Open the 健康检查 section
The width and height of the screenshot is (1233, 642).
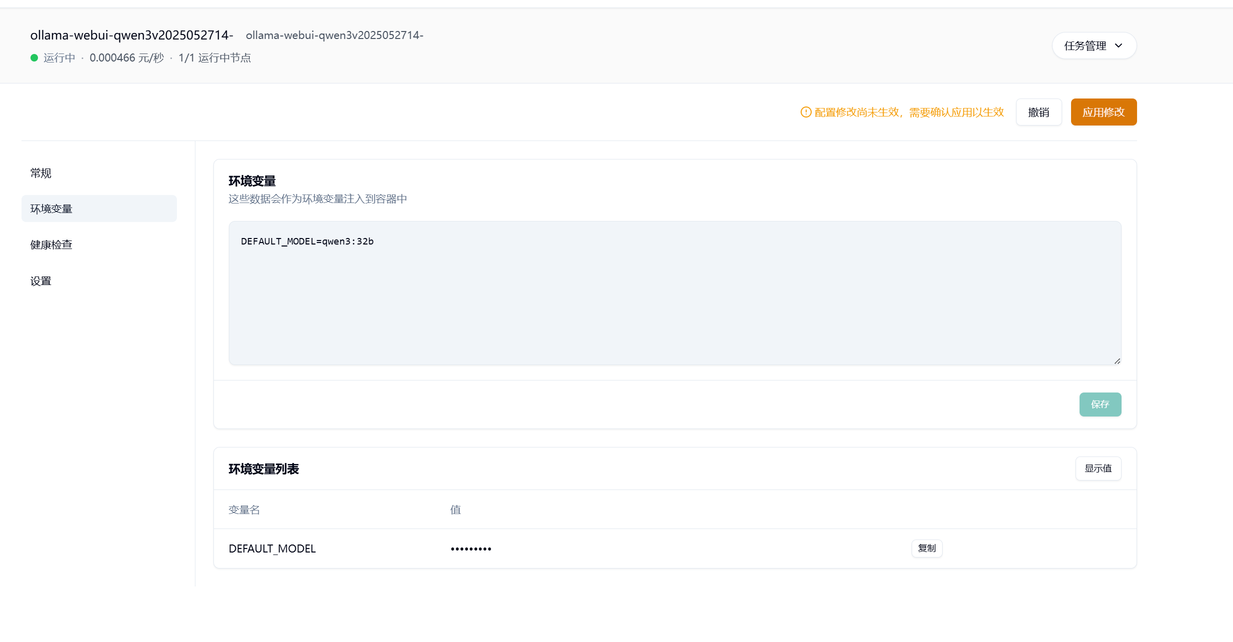click(x=51, y=244)
